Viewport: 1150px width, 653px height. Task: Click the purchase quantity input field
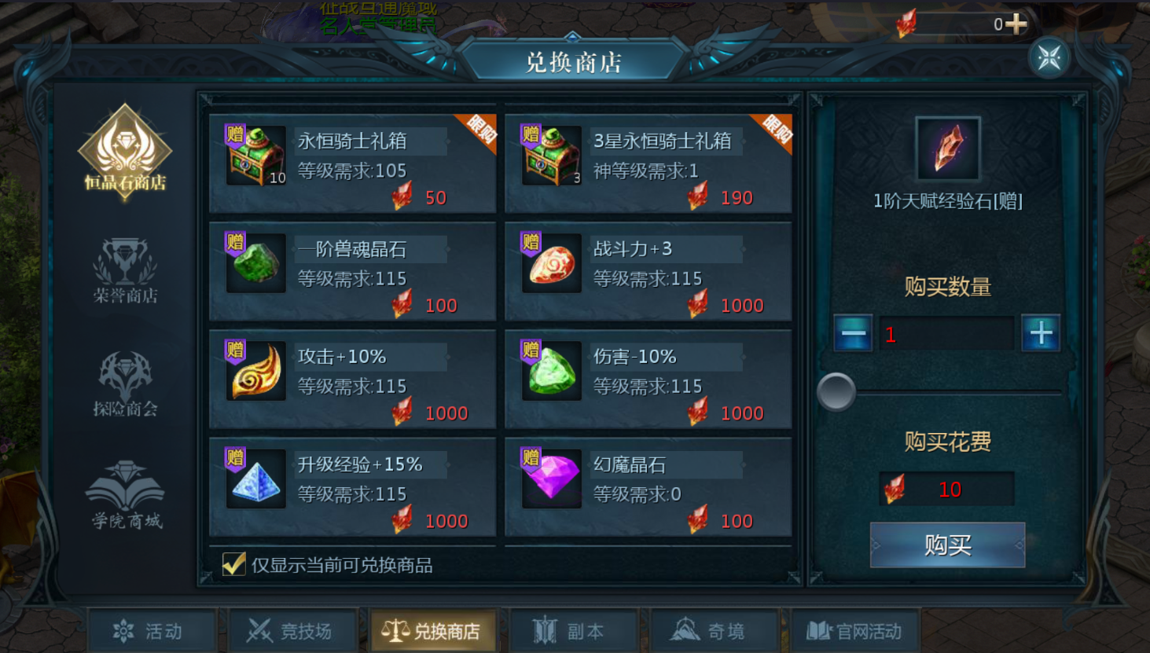[x=946, y=334]
